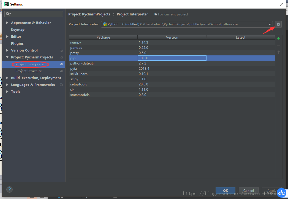Select the pandas package row
The width and height of the screenshot is (288, 199).
172,48
